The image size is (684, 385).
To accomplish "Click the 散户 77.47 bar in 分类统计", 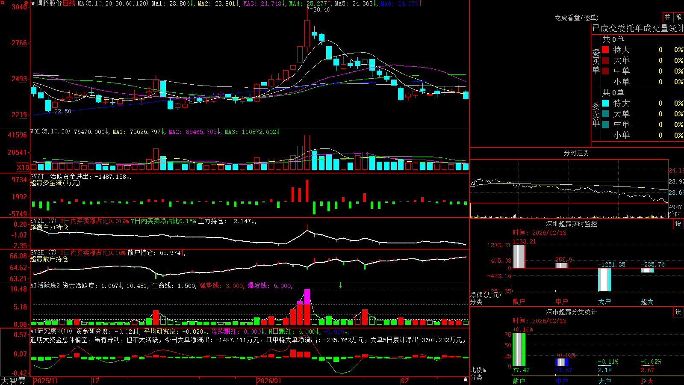I will tap(519, 349).
